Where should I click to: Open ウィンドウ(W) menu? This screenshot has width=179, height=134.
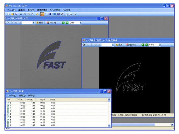[54, 10]
